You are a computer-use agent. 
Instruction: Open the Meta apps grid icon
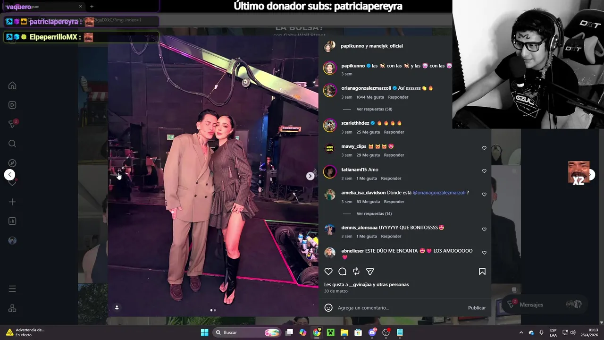pyautogui.click(x=12, y=308)
